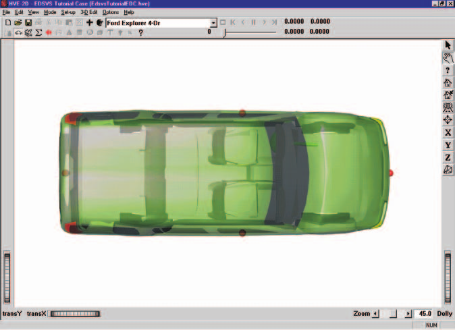Save the case with the floppy icon
This screenshot has width=455, height=330.
pos(28,23)
